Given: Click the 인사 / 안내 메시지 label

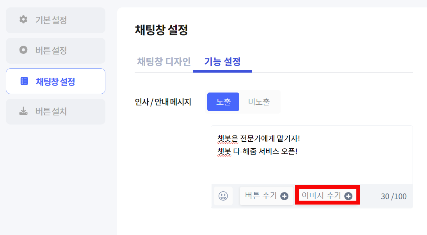Looking at the screenshot, I should (x=163, y=102).
